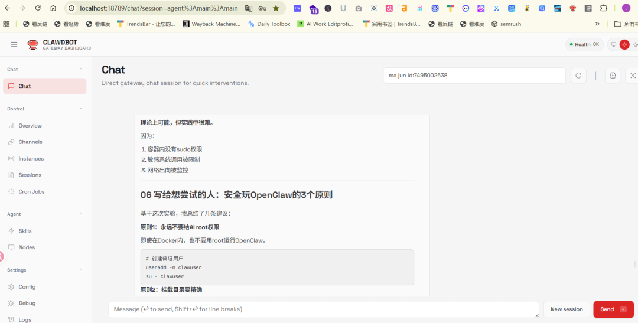Image resolution: width=638 pixels, height=323 pixels.
Task: Collapse the Agent sidebar section
Action: (80, 214)
